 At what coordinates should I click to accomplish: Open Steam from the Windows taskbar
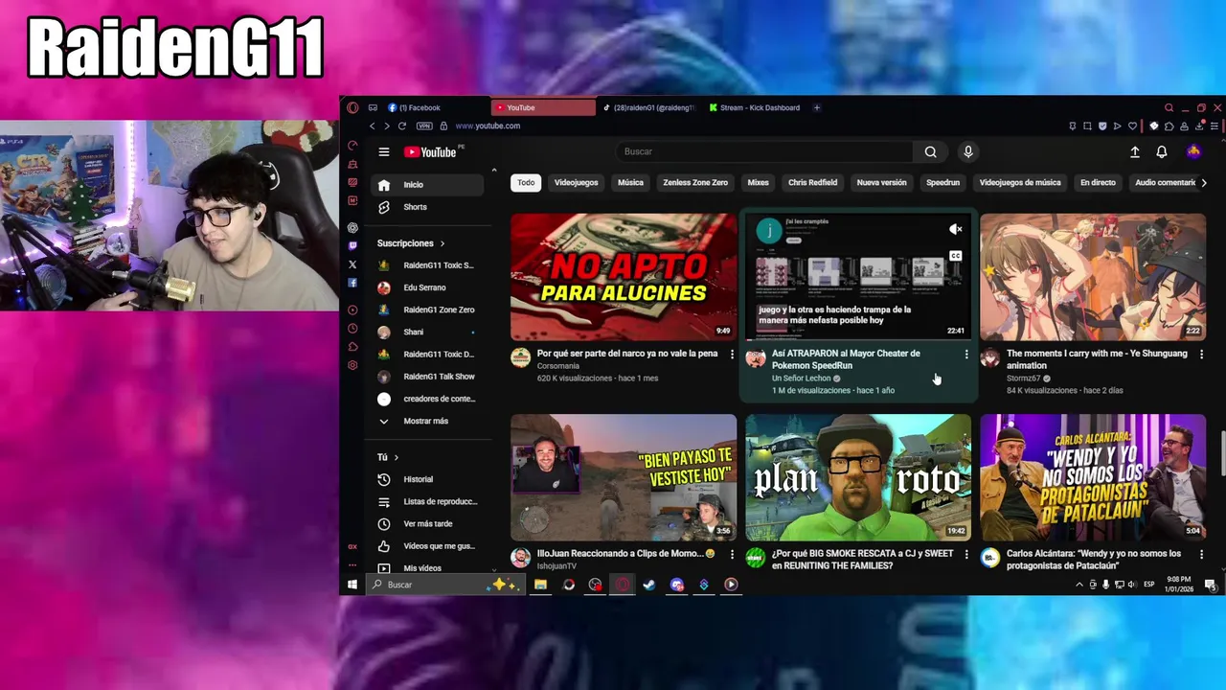pos(649,585)
